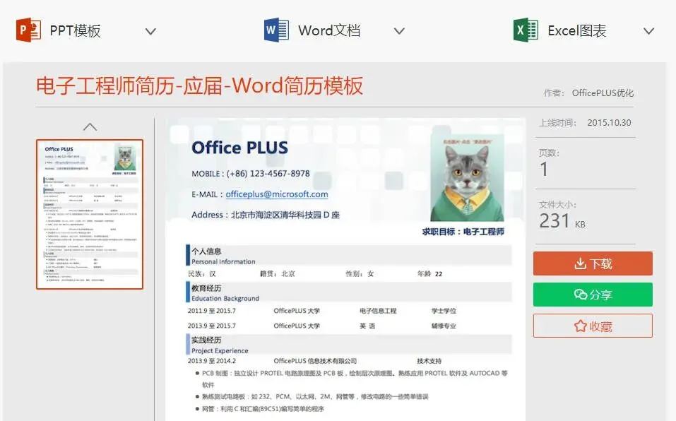This screenshot has width=676, height=421.
Task: Click the WeChat icon in share button
Action: click(x=581, y=295)
